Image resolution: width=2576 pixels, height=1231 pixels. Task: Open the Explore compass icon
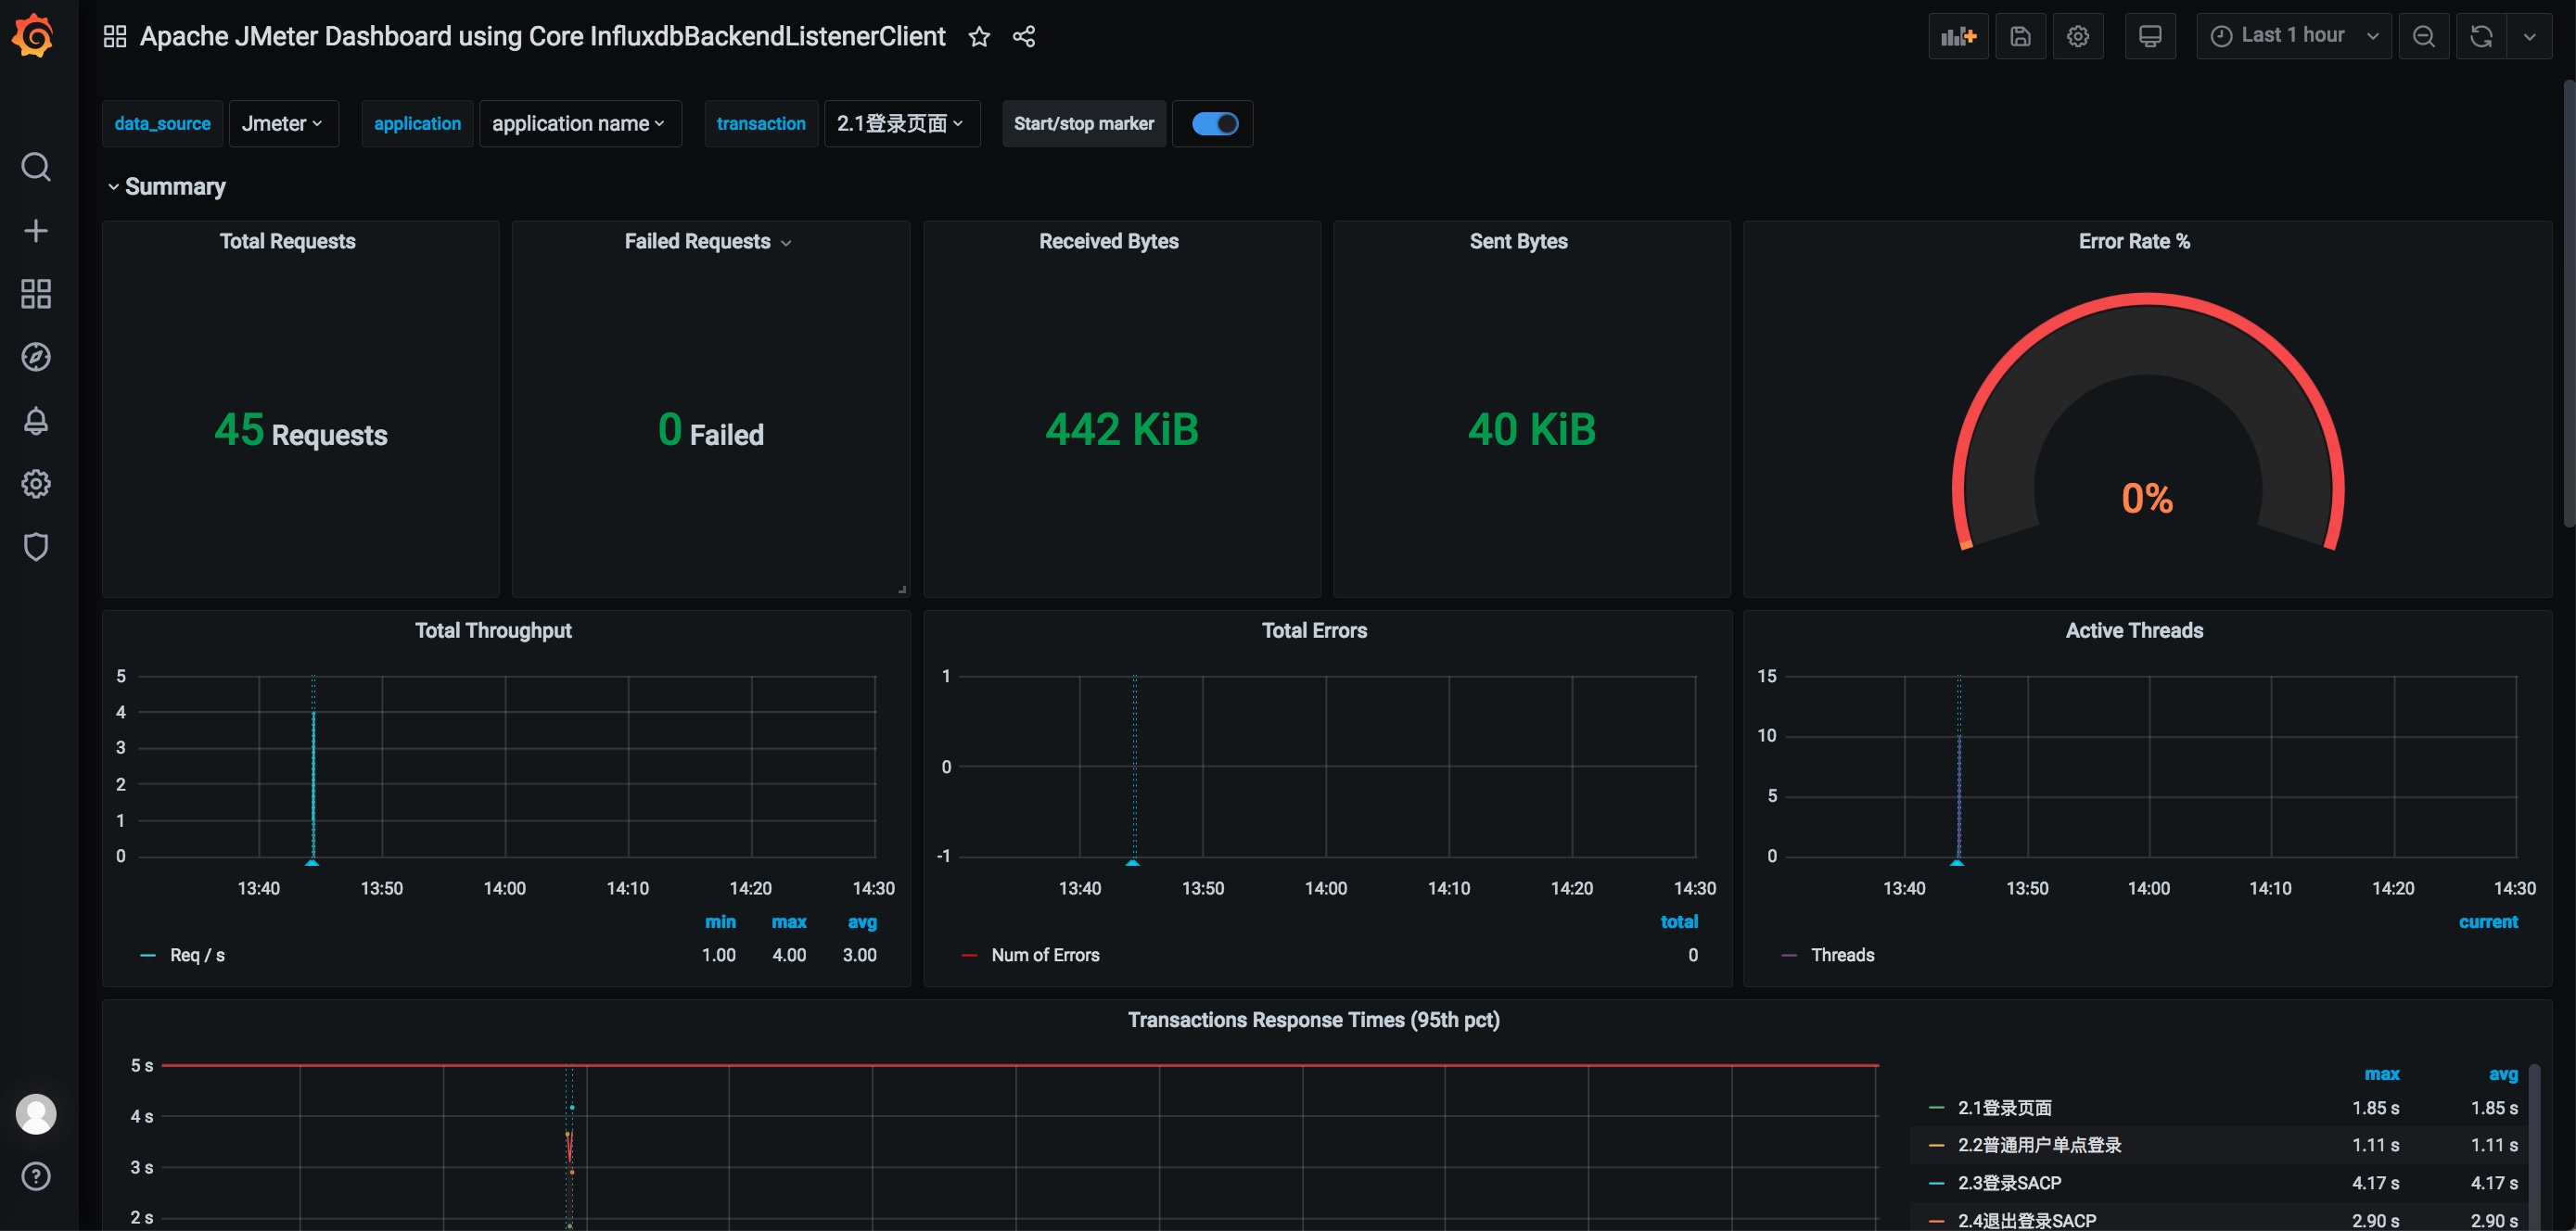point(36,357)
